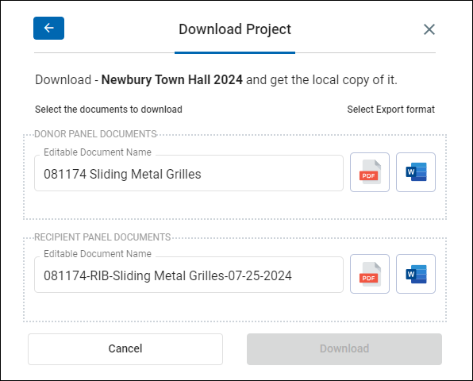Image resolution: width=473 pixels, height=381 pixels.
Task: Click the Cancel button
Action: point(125,349)
